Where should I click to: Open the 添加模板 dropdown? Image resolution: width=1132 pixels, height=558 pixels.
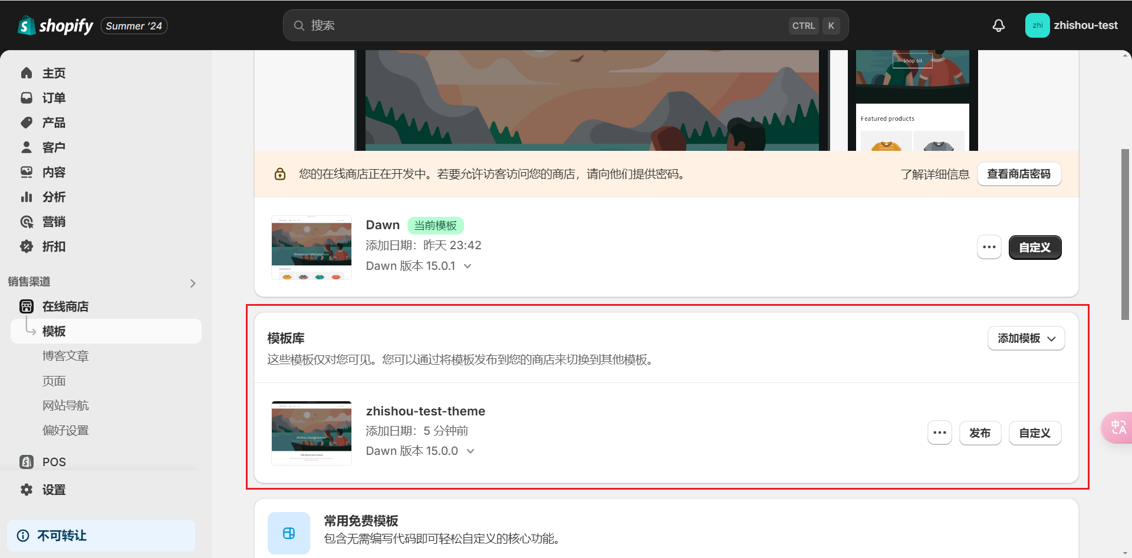(x=1026, y=338)
